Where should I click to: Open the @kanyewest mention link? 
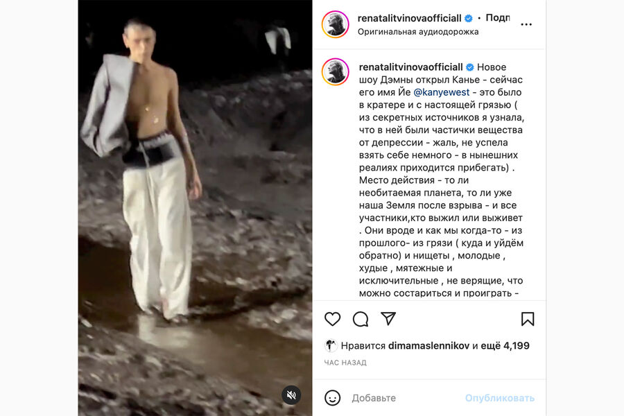442,92
